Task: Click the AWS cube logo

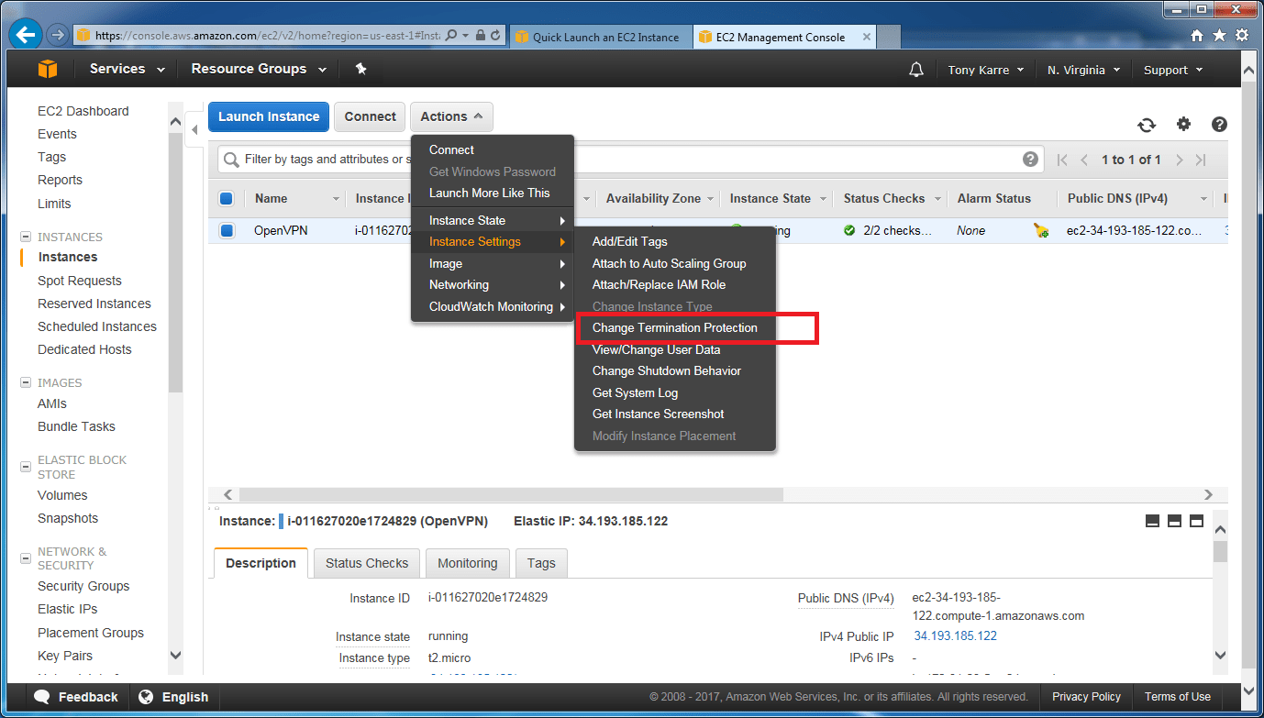Action: 47,68
